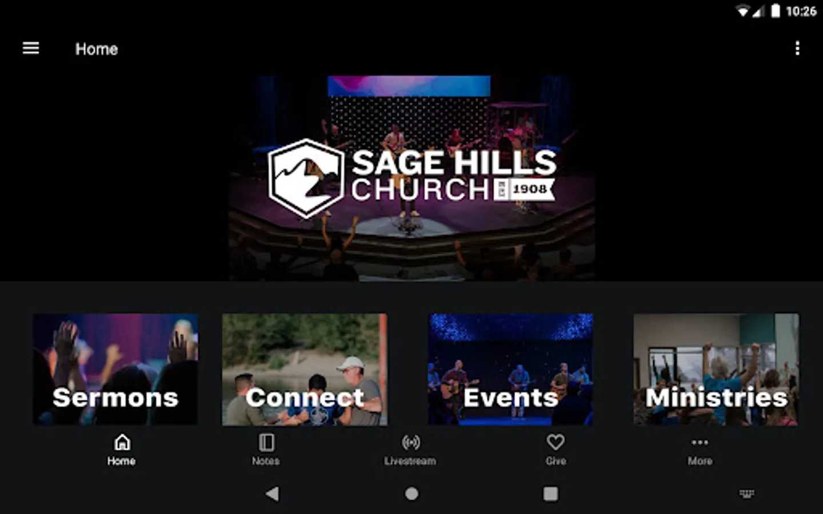Screen dimensions: 823x514
Task: Tap the keyboard switcher icon
Action: point(747,493)
